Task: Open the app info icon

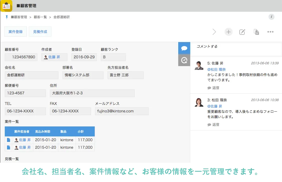Action: click(x=271, y=17)
